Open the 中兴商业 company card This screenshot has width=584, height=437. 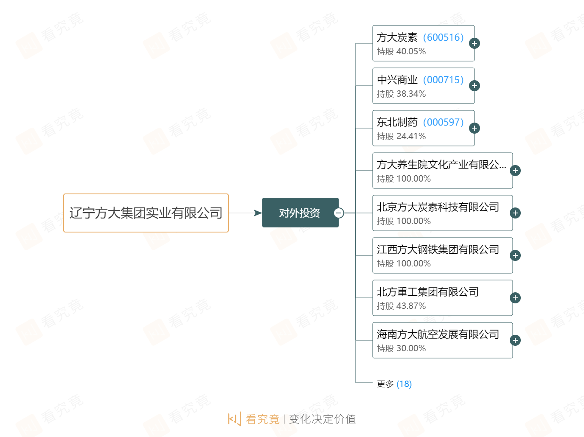424,86
